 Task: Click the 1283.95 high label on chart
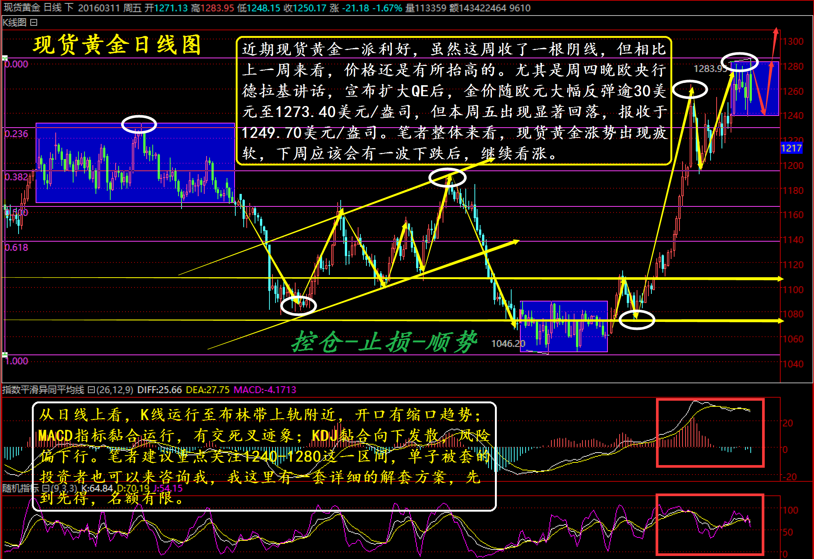pos(711,69)
